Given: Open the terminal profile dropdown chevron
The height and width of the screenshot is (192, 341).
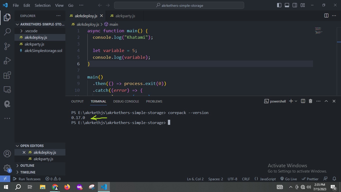Looking at the screenshot, I should point(296,101).
